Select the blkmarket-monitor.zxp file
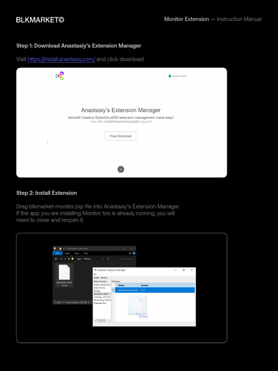278x371 pixels. pyautogui.click(x=64, y=275)
